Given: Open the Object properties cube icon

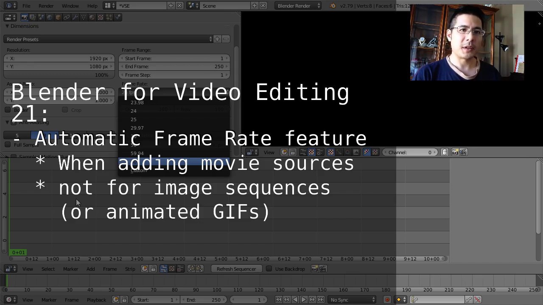Looking at the screenshot, I should tap(58, 17).
